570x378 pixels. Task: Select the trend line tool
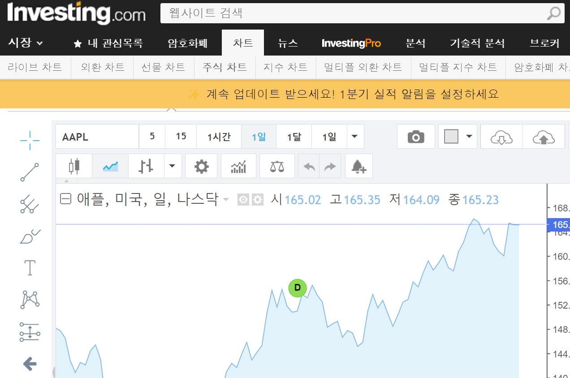point(30,172)
